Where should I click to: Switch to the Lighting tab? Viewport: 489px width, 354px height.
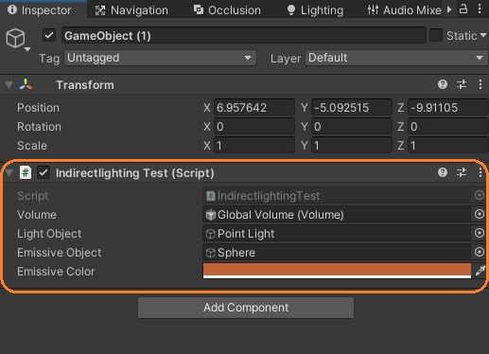tap(315, 10)
